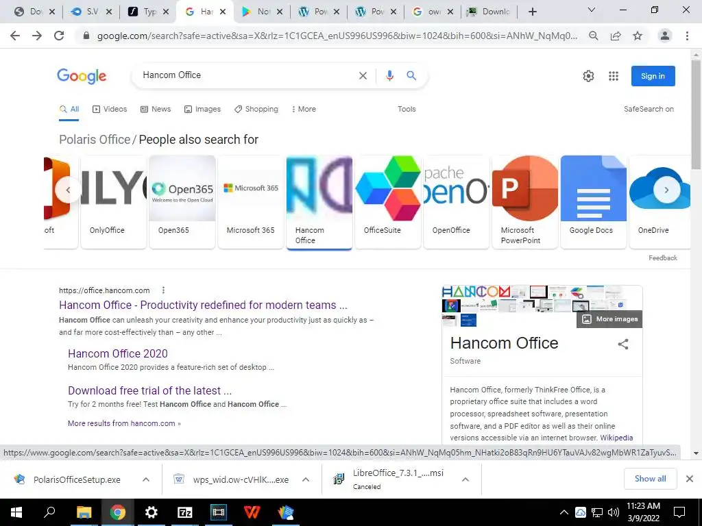Switch to the Shopping tab
The height and width of the screenshot is (526, 702).
tap(256, 109)
